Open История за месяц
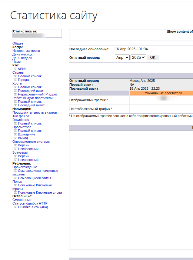The width and height of the screenshot is (193, 260). (26, 51)
